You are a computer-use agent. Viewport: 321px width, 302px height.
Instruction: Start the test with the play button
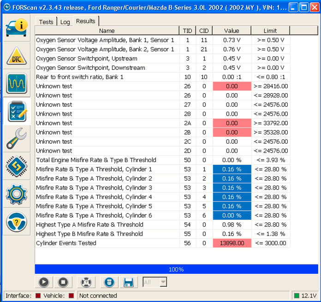click(x=44, y=282)
